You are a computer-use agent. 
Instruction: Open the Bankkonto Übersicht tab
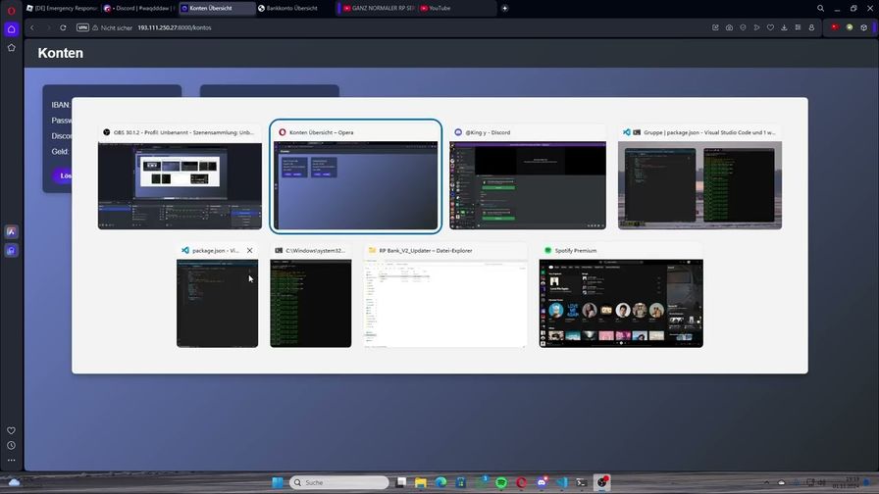[293, 9]
